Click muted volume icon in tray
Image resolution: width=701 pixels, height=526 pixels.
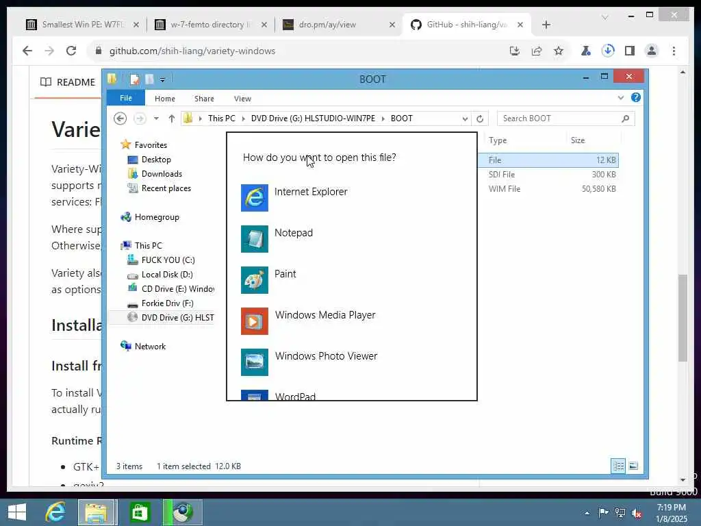(636, 513)
